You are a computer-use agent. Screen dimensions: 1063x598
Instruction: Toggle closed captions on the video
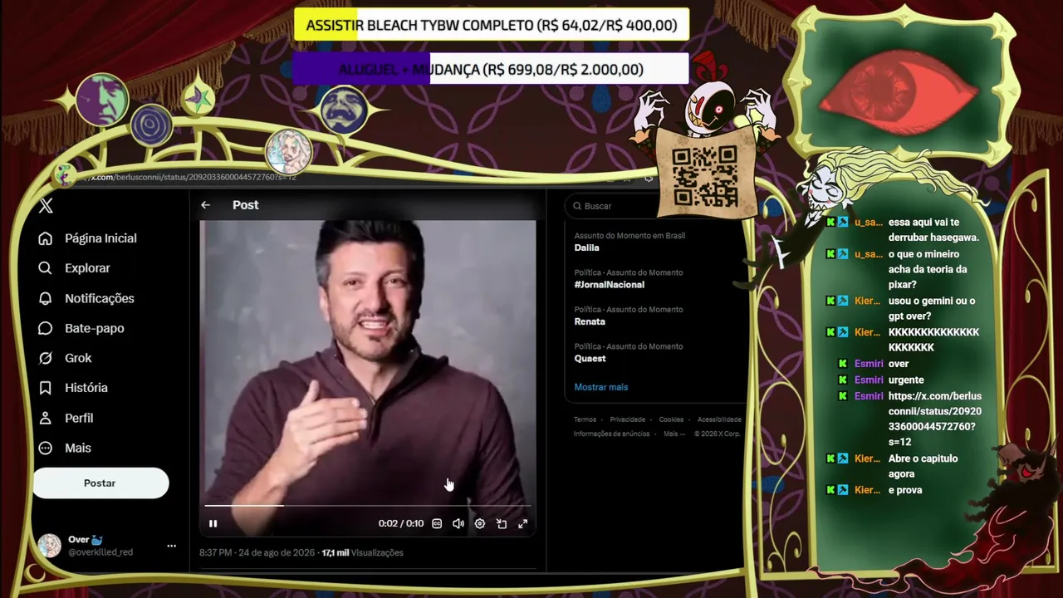point(437,523)
